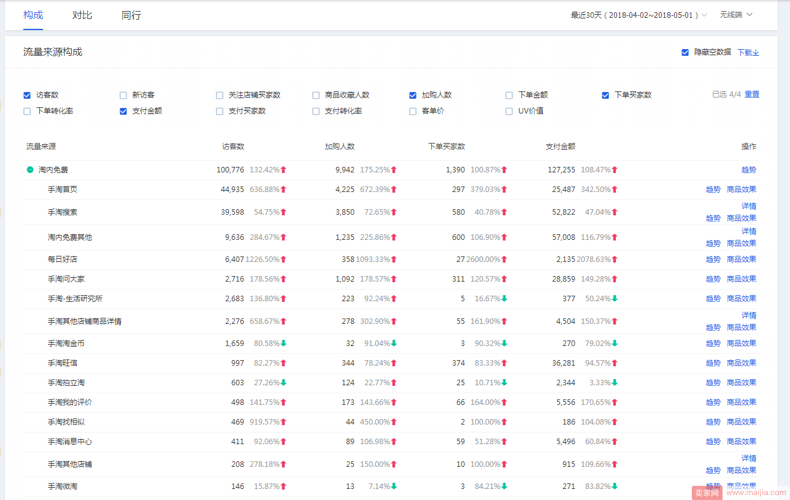The width and height of the screenshot is (790, 500).
Task: Click the 访客数 column header
Action: click(233, 147)
